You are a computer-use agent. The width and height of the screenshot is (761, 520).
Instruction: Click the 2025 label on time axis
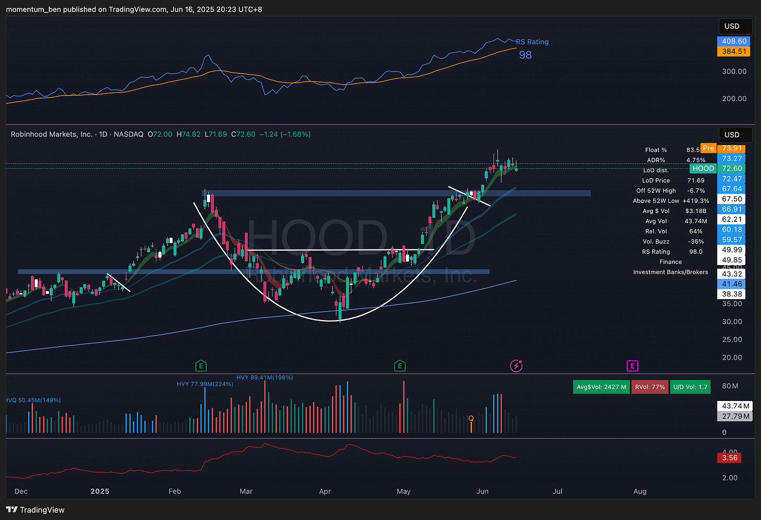tap(100, 491)
